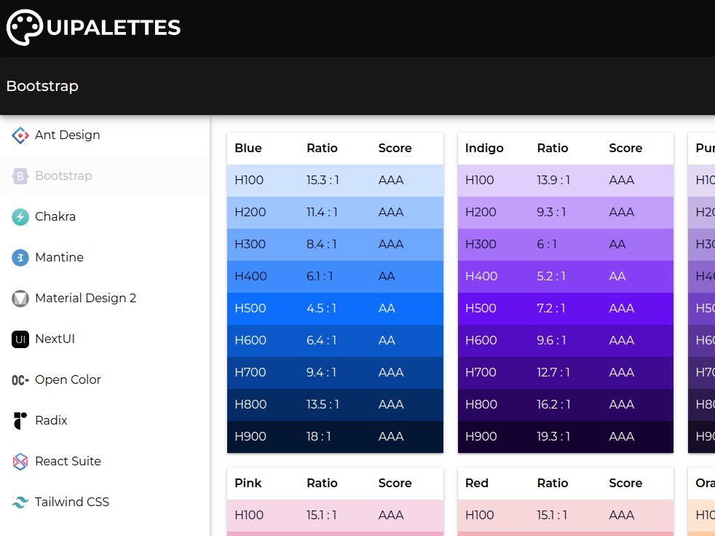Click the Radix icon in sidebar

coord(20,421)
